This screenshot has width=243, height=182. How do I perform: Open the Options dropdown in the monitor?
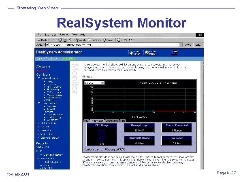click(x=94, y=83)
